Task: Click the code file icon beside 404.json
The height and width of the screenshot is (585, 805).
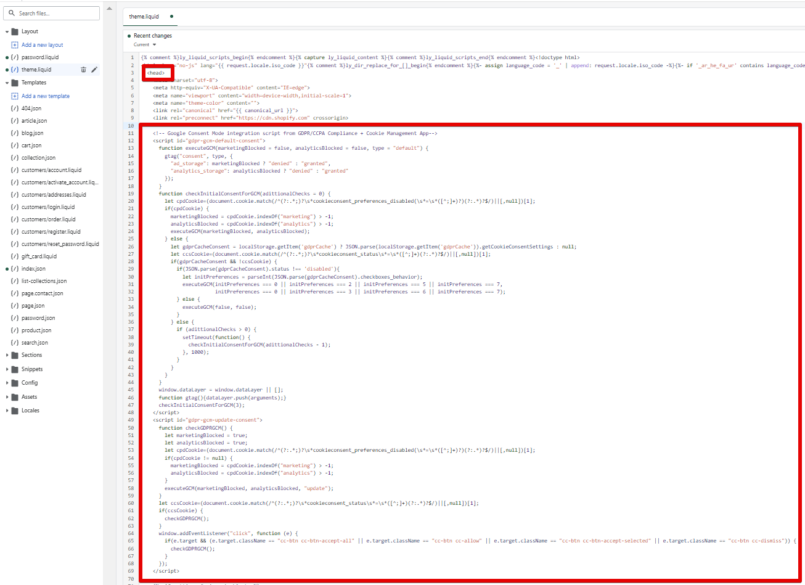Action: 15,108
